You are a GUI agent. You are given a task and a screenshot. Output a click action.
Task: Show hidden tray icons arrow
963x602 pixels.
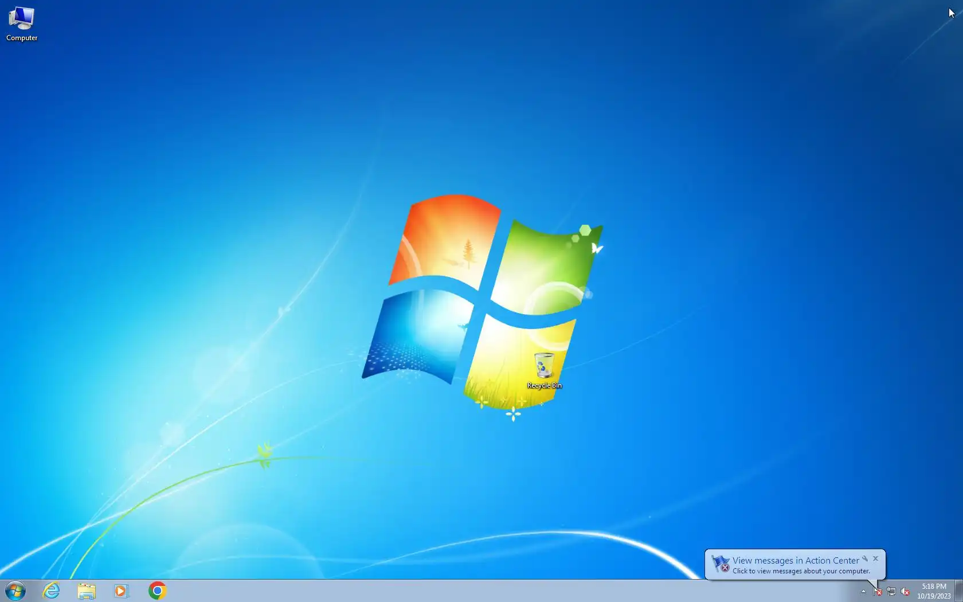[863, 591]
